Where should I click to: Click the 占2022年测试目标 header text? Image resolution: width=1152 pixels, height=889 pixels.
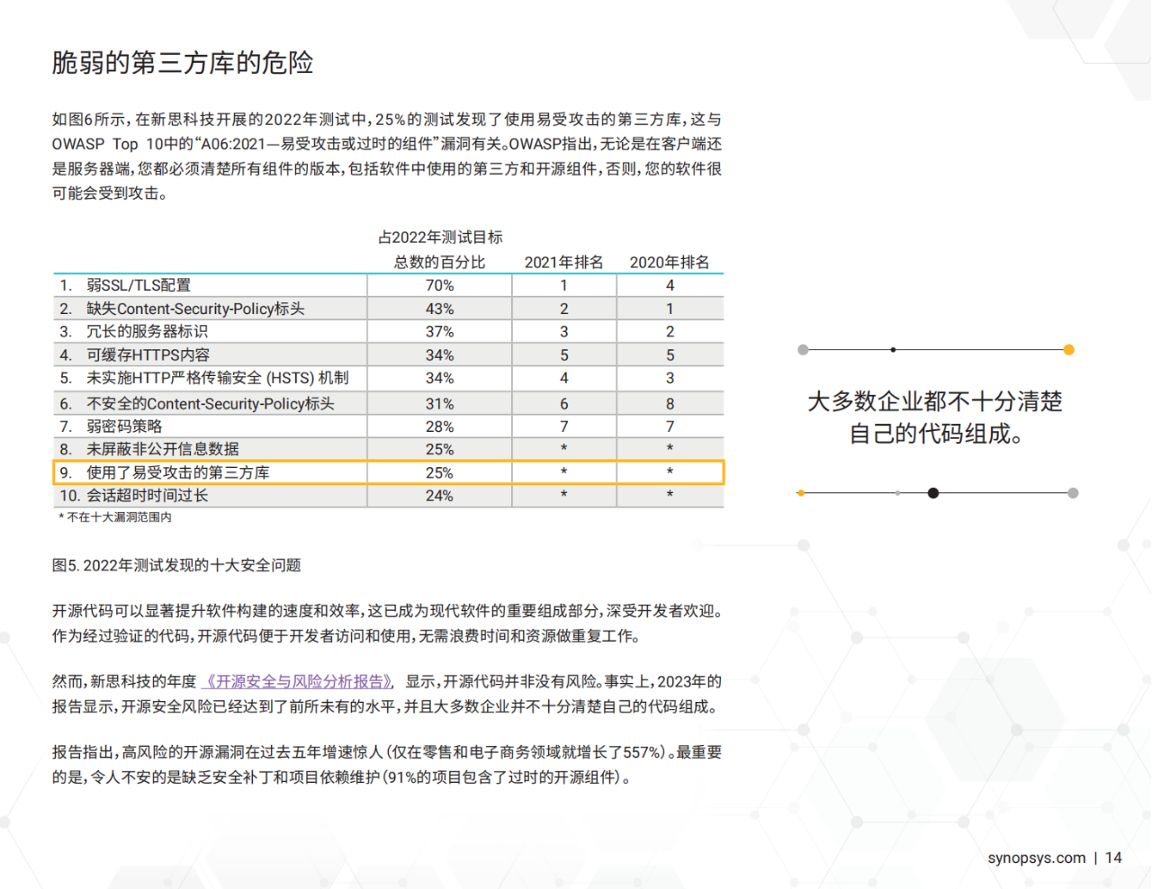coord(440,237)
